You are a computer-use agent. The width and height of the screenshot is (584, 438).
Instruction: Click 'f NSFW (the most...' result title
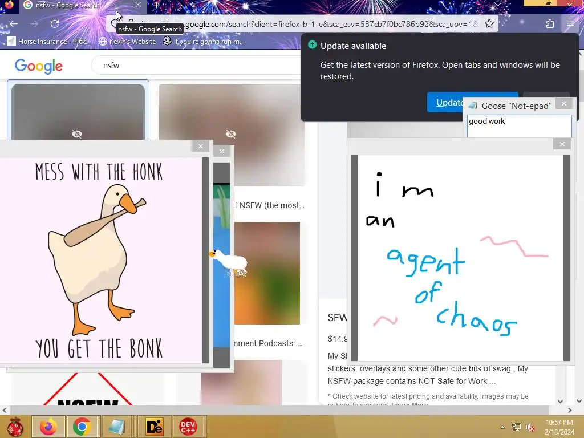coord(270,205)
